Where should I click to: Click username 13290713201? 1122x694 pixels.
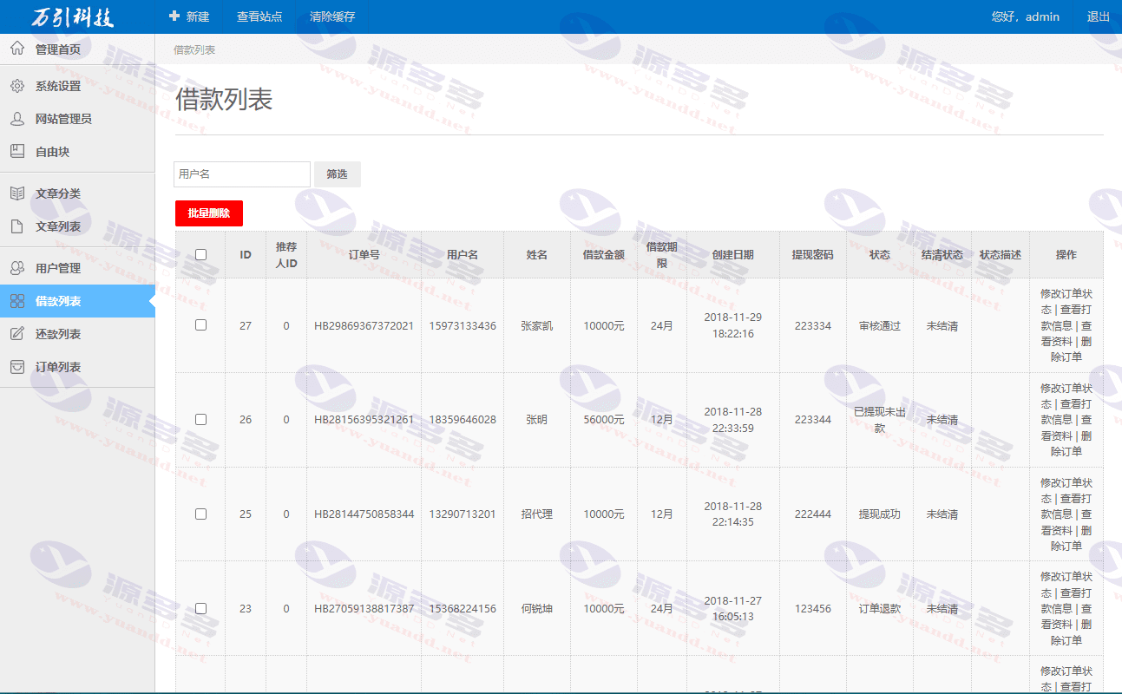(x=463, y=514)
